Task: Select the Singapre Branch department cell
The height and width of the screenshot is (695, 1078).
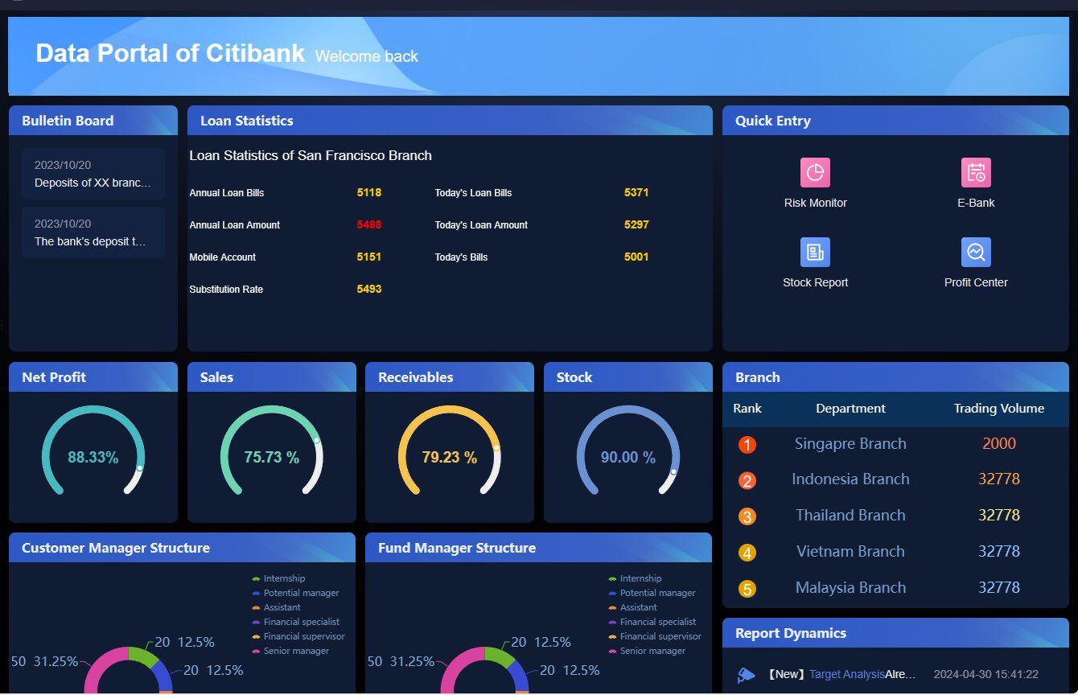Action: (850, 444)
